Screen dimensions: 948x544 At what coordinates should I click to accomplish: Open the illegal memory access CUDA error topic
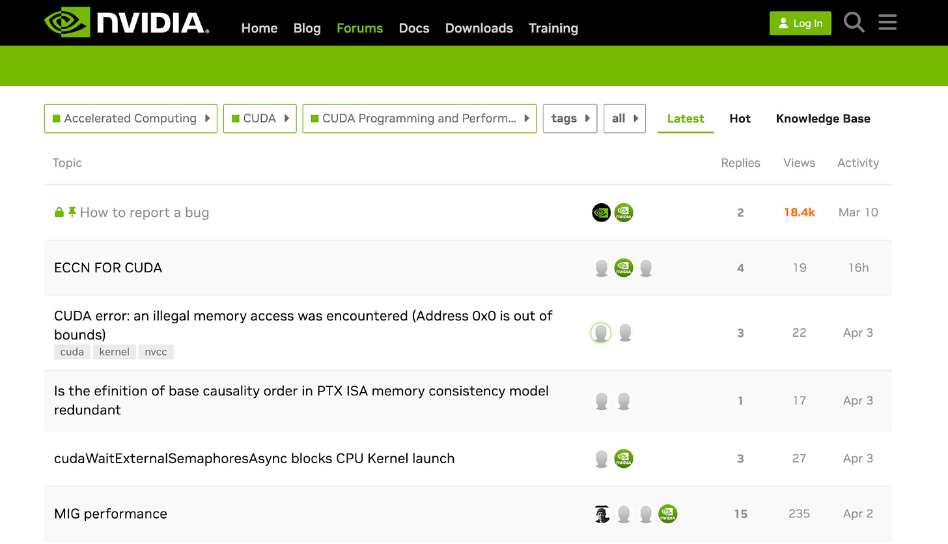303,325
